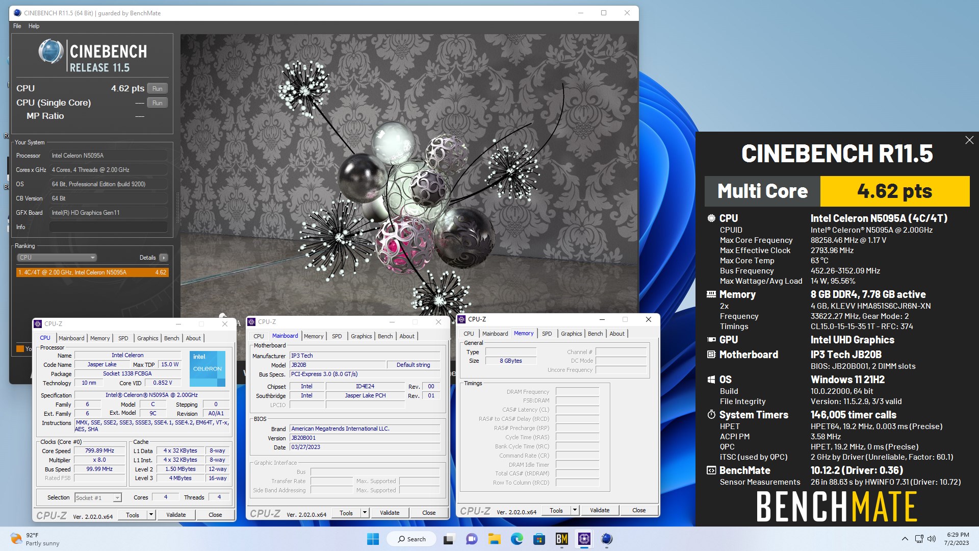The height and width of the screenshot is (551, 979).
Task: Open Memory tab in left CPU-Z window
Action: 100,338
